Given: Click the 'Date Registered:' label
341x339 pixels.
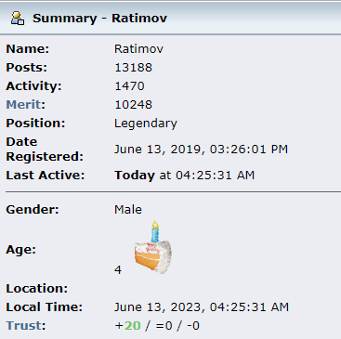Looking at the screenshot, I should pos(45,150).
